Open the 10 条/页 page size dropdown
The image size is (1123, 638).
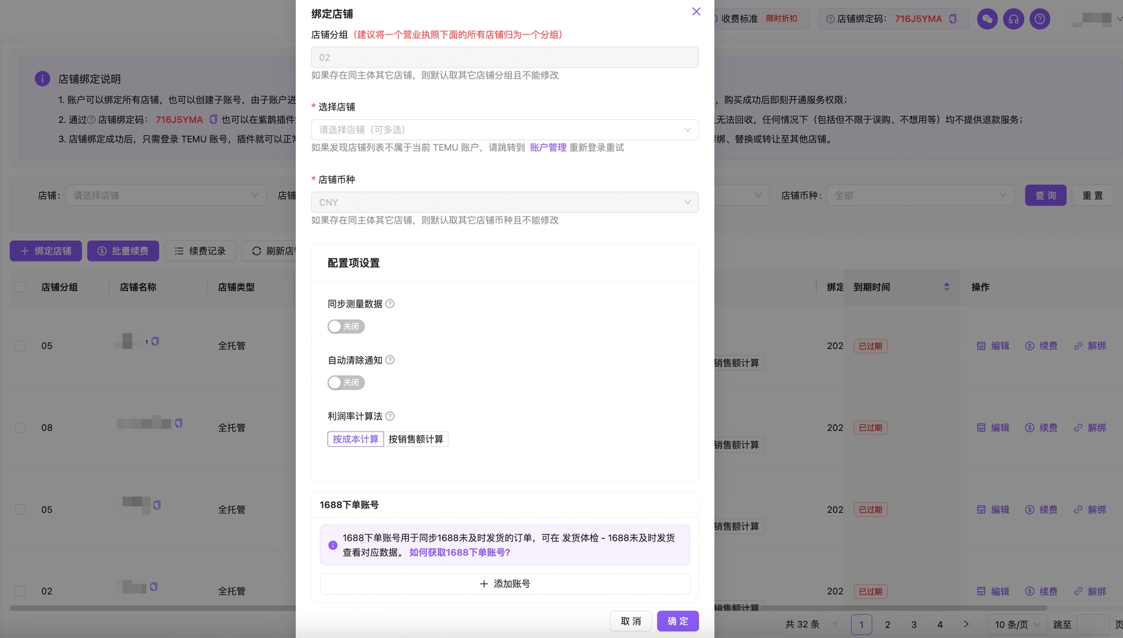tap(1017, 625)
